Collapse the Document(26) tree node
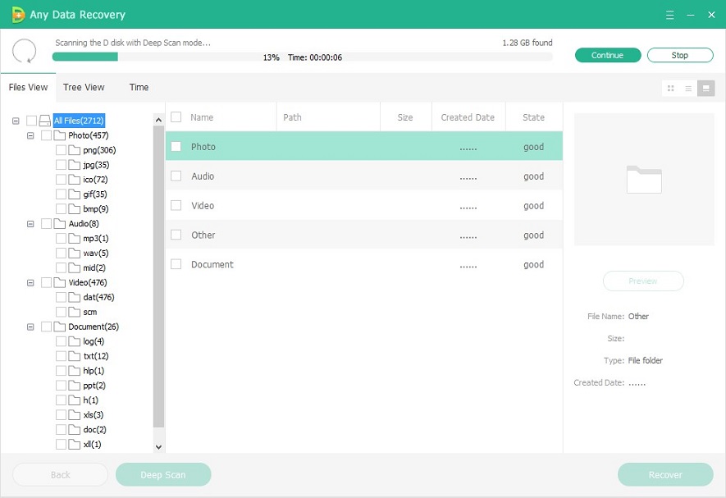 (x=30, y=327)
